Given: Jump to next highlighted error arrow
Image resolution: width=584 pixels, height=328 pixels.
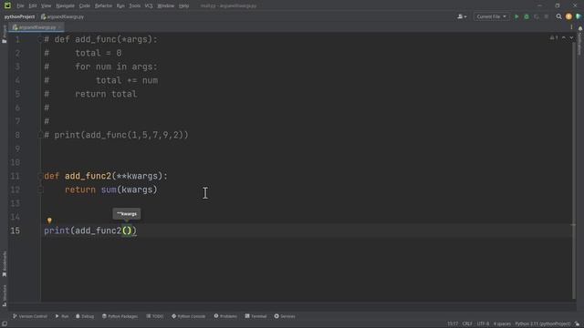Looking at the screenshot, I should pos(571,38).
